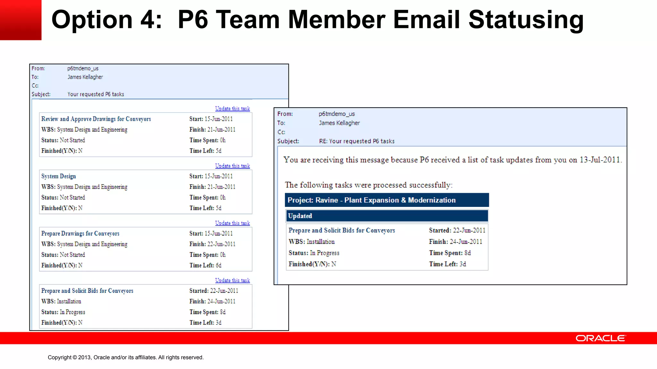
Task: Click the '13-Jul-2011' message sentence in reply
Action: coord(453,160)
